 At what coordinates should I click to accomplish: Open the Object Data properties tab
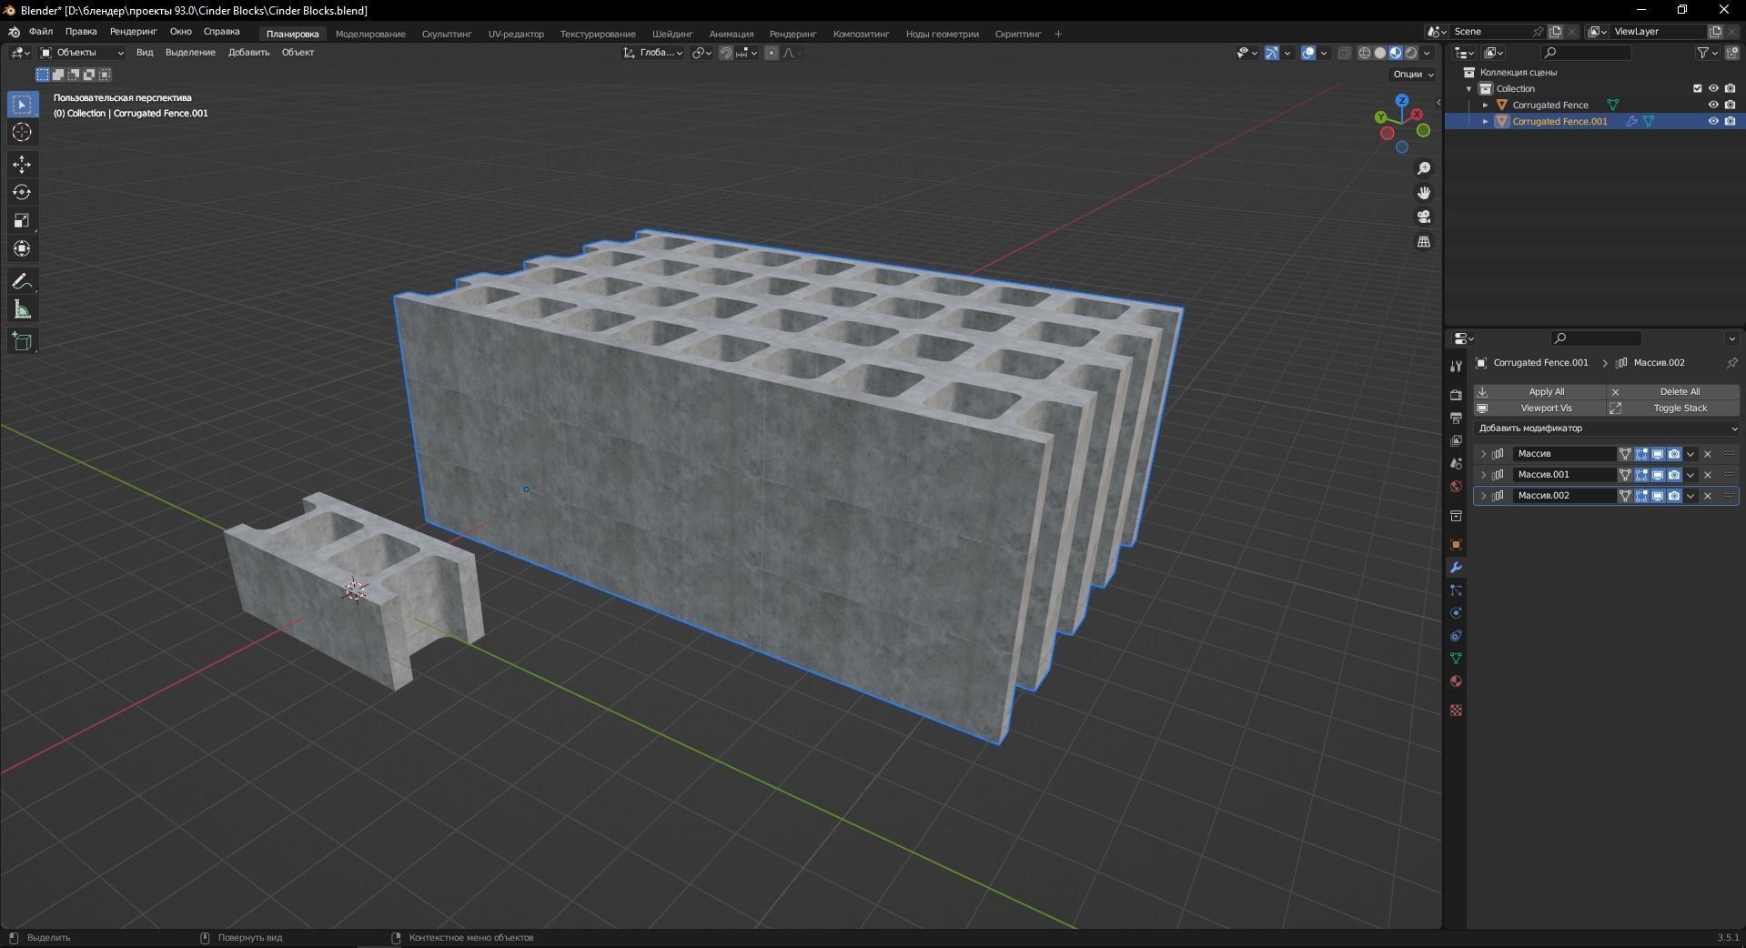[1456, 659]
